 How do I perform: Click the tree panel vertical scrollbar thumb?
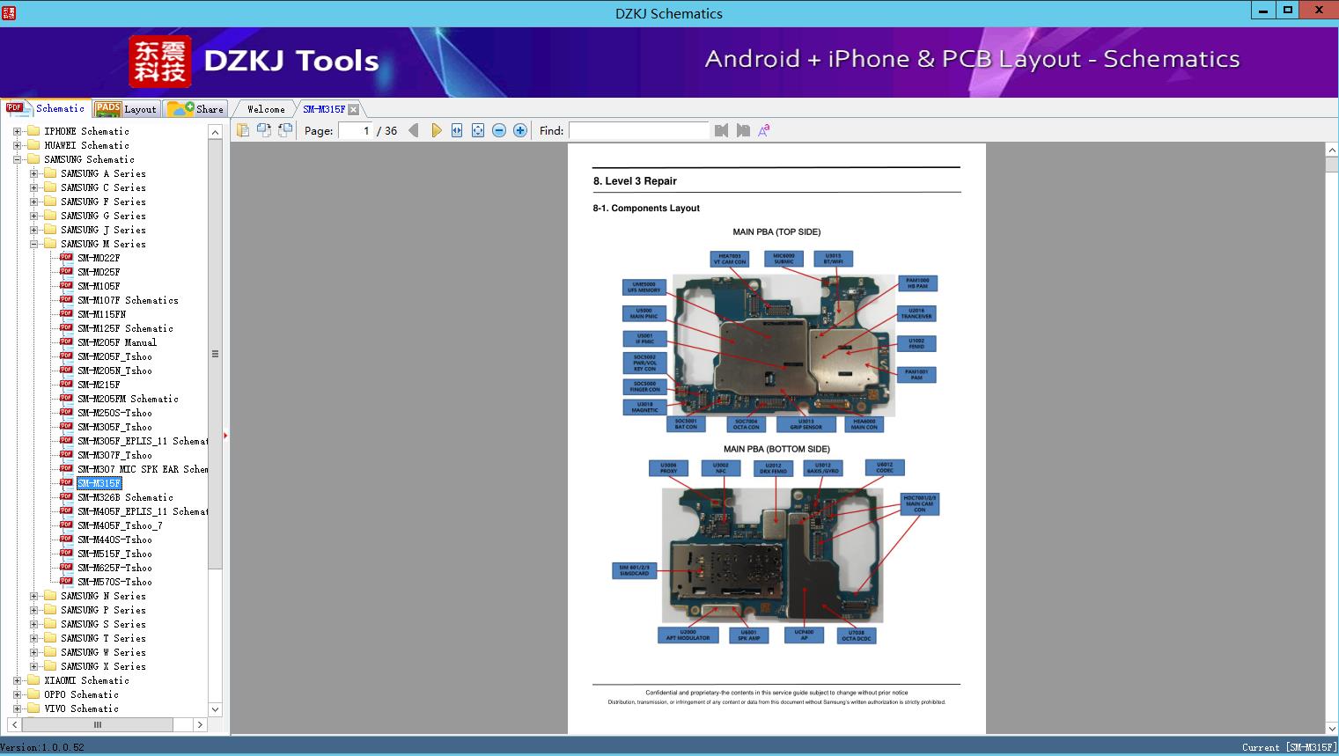[x=215, y=355]
